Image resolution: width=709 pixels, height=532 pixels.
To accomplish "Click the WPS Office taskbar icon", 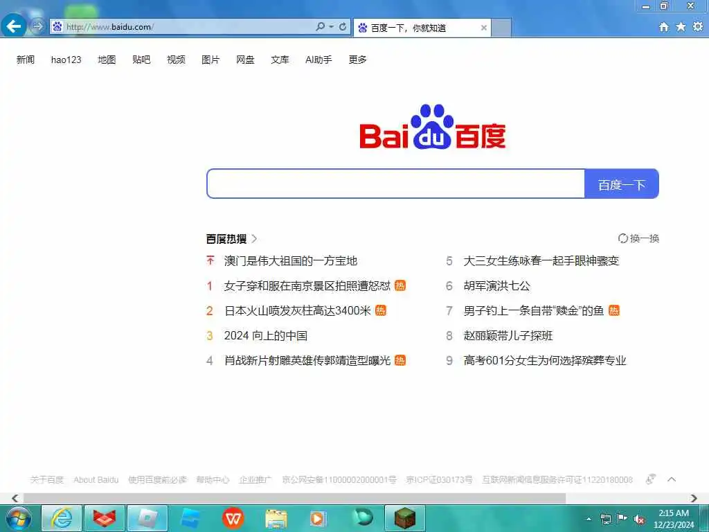I will tap(233, 518).
